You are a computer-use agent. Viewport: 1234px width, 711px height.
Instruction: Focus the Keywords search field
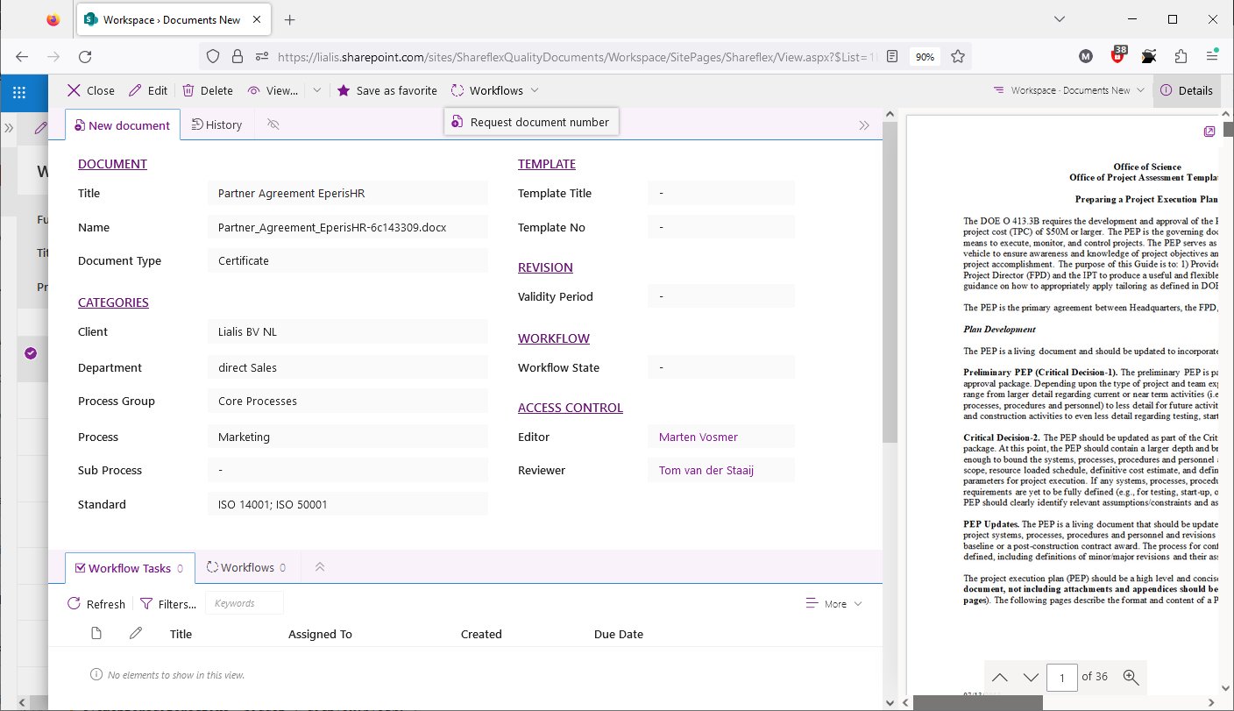(x=245, y=603)
